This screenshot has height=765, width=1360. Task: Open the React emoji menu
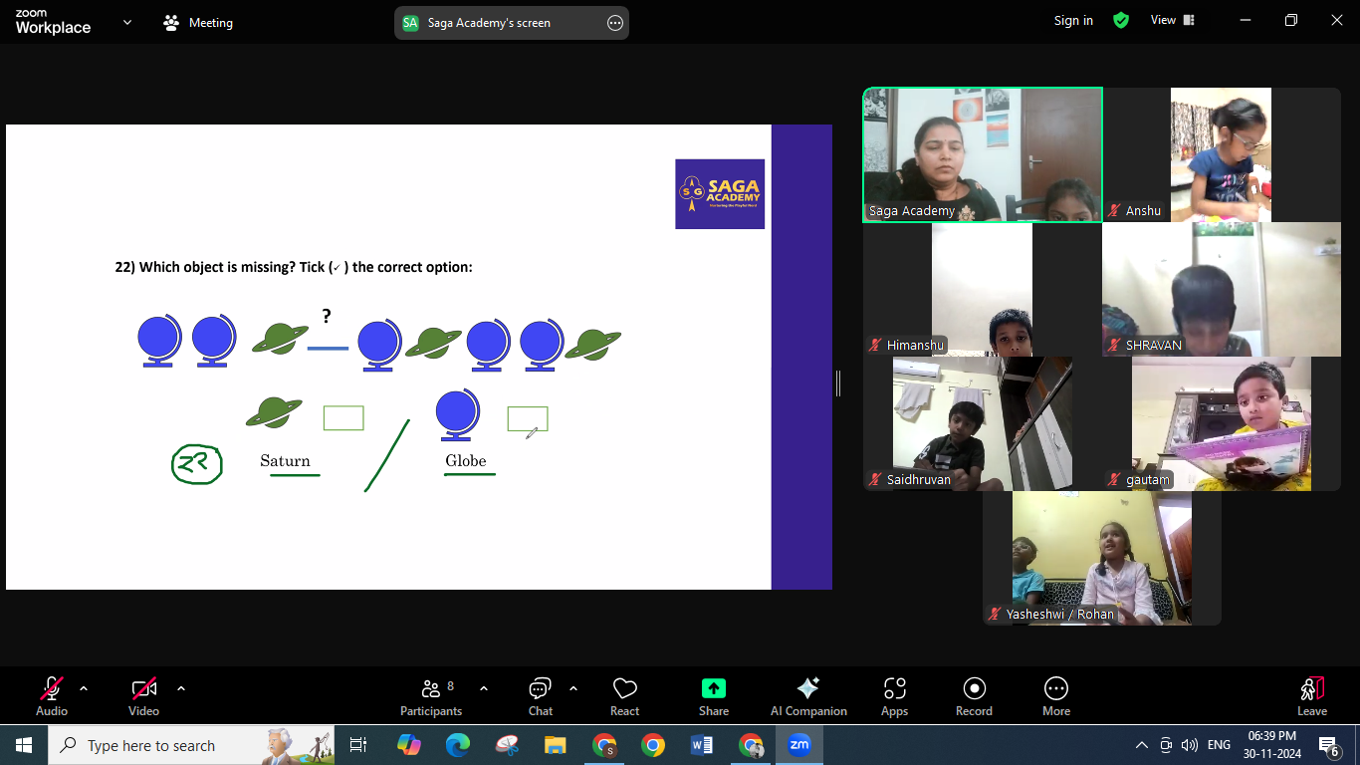(624, 696)
